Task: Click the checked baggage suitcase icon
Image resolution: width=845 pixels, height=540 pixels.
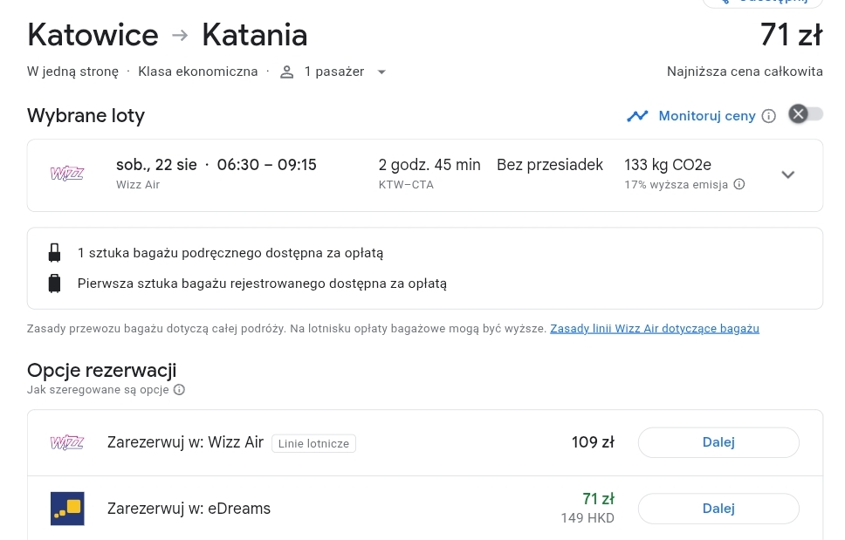Action: [54, 284]
